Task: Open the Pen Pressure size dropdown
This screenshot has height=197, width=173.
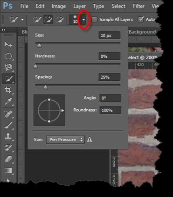Action: pyautogui.click(x=65, y=140)
